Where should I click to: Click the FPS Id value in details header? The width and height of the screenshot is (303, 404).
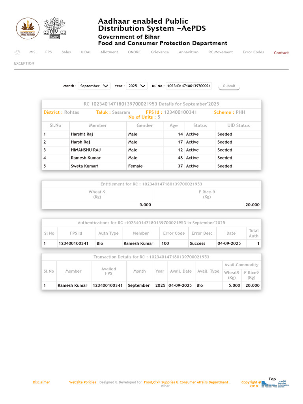pyautogui.click(x=180, y=112)
